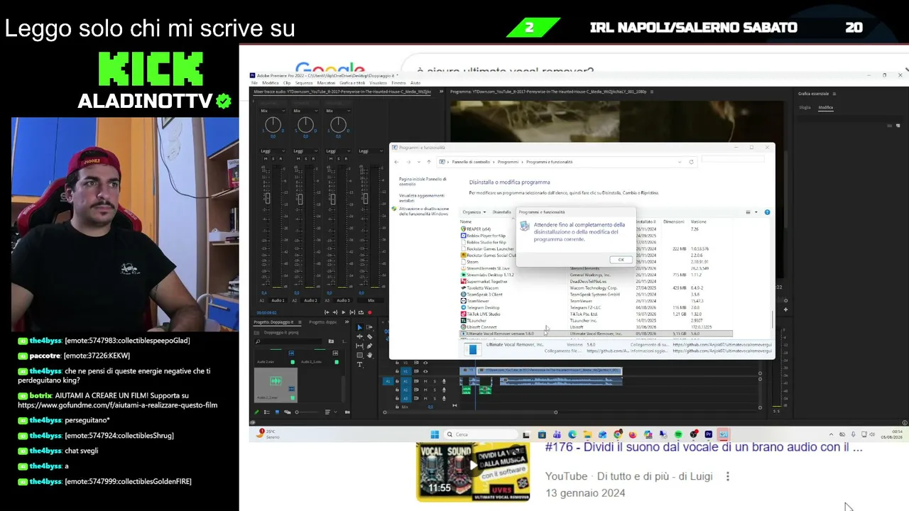Open Control Panel help question mark
Screen dimensions: 909x511
pos(767,212)
